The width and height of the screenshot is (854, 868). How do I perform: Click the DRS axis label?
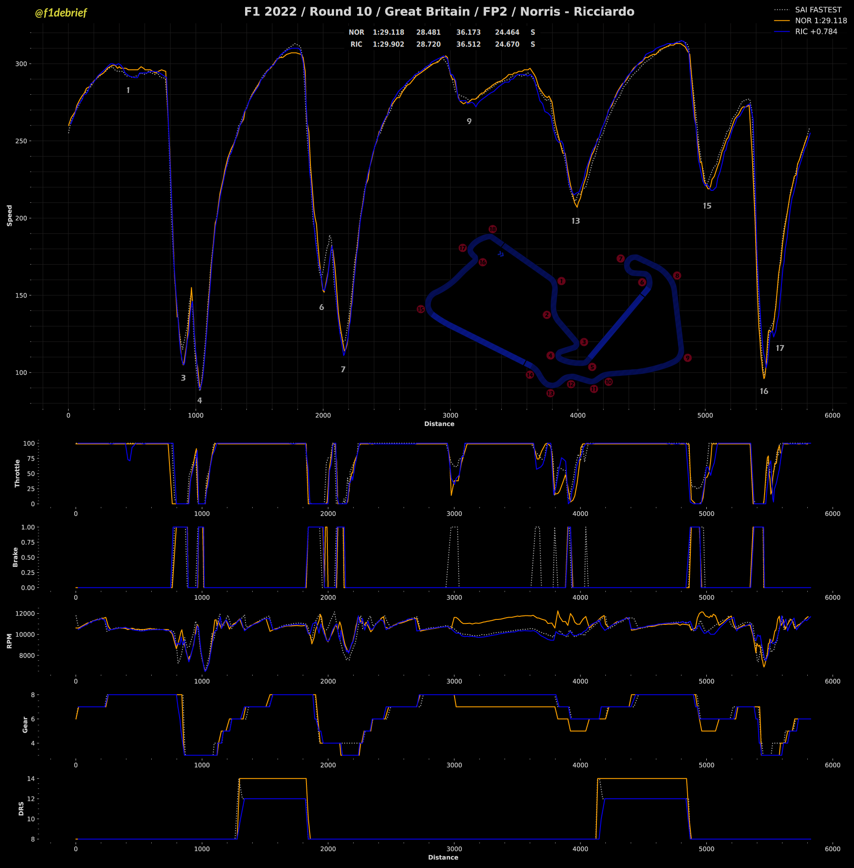[21, 808]
